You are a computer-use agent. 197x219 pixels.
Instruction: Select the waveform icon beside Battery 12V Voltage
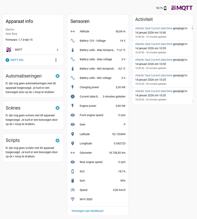click(x=72, y=41)
